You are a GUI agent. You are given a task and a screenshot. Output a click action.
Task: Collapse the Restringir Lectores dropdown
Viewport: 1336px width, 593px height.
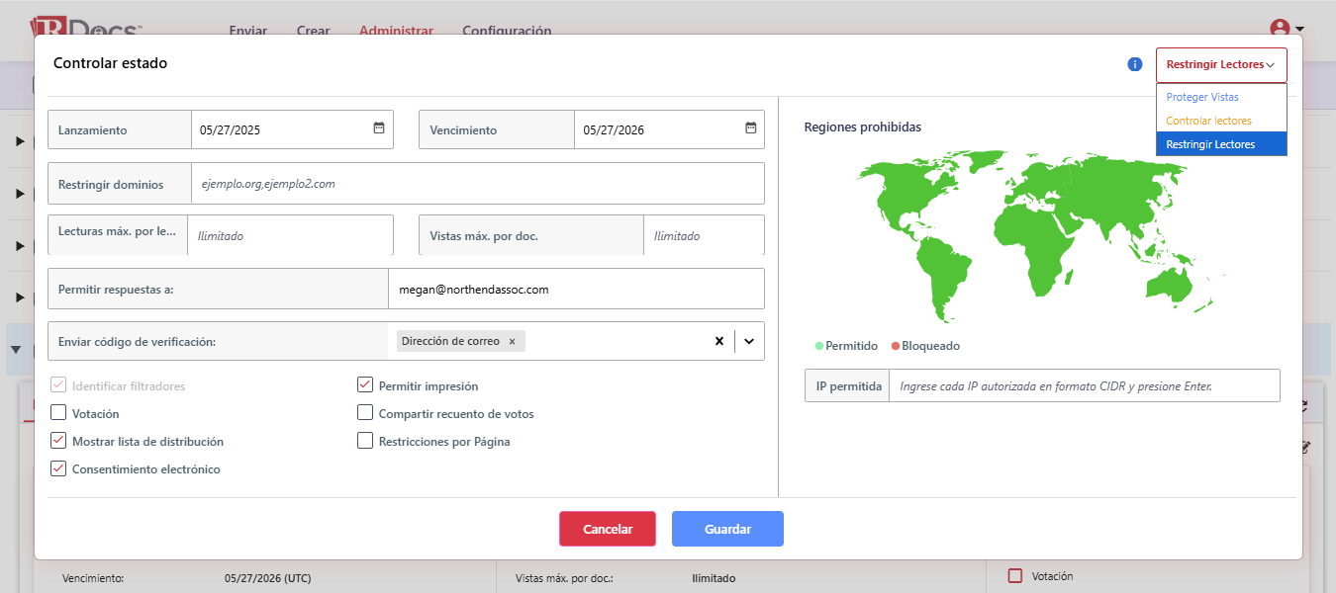[1221, 65]
